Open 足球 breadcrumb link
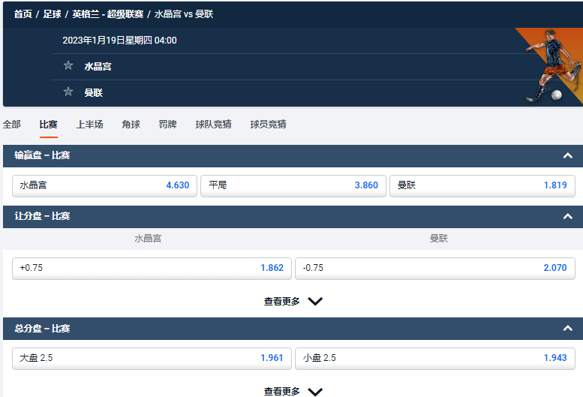This screenshot has height=397, width=583. point(52,14)
